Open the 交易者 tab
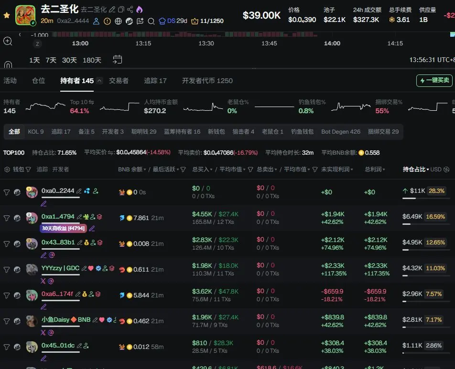The height and width of the screenshot is (369, 455). pyautogui.click(x=119, y=81)
